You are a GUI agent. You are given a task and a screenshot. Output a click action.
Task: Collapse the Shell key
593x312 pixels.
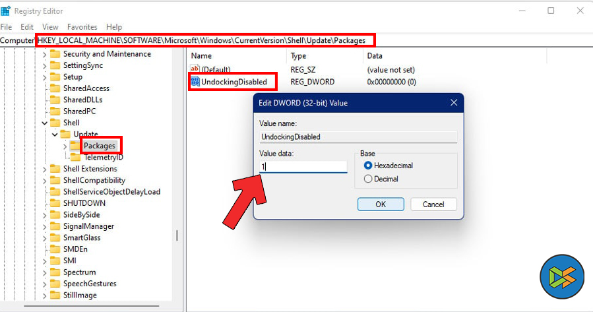coord(44,123)
